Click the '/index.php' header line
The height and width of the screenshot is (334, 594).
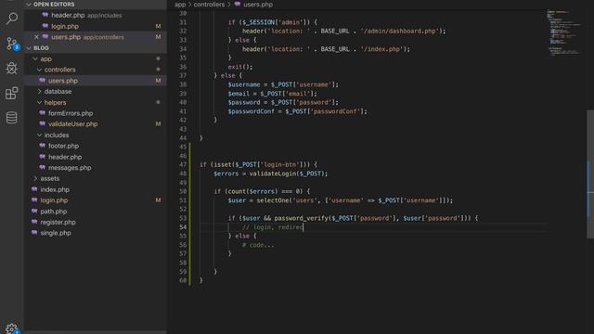[x=326, y=49]
